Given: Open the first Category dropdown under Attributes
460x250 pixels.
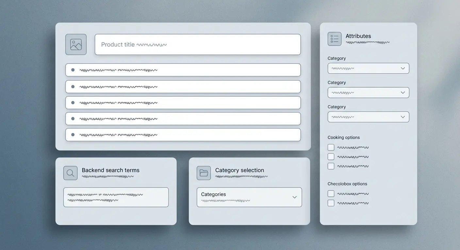Looking at the screenshot, I should (368, 68).
